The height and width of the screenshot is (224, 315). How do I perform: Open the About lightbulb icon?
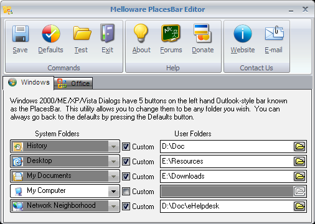click(141, 33)
